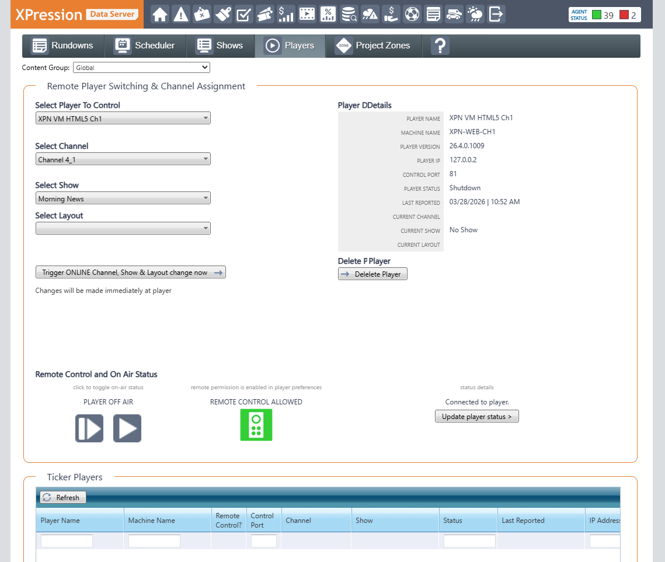Image resolution: width=665 pixels, height=562 pixels.
Task: Click the help question mark icon
Action: point(440,46)
